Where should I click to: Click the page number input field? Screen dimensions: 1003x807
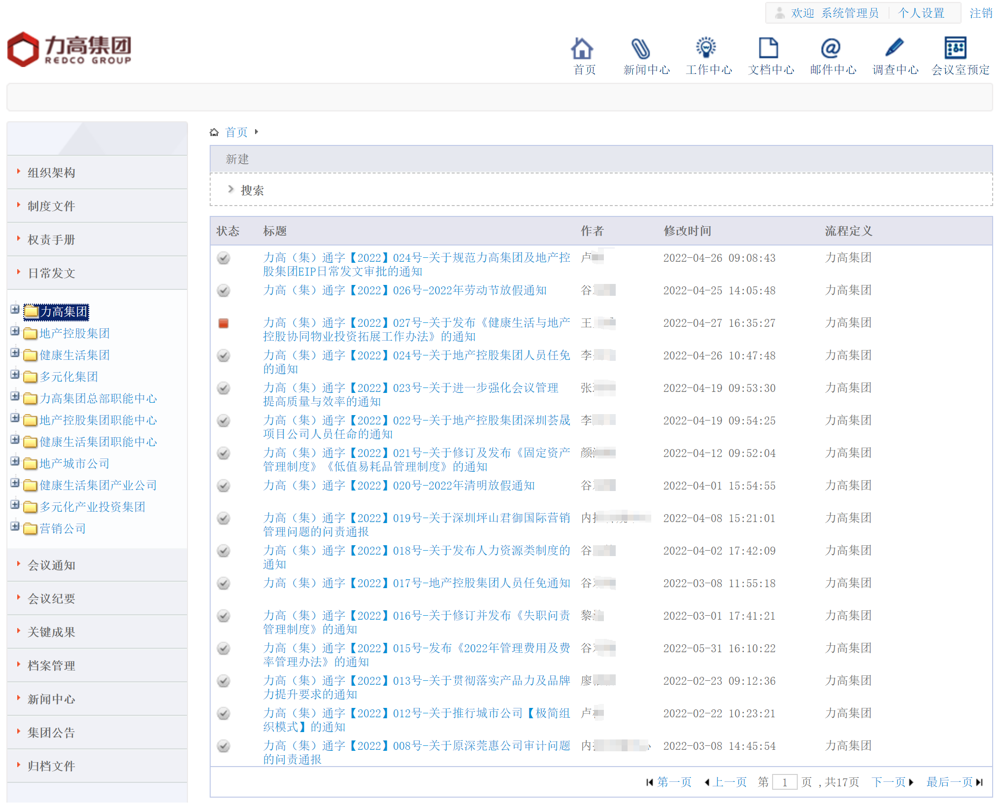coord(784,782)
